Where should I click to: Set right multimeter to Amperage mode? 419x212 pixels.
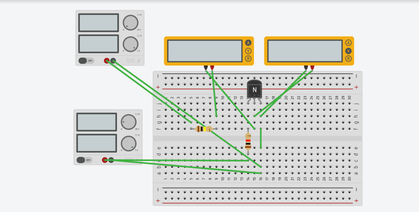point(348,43)
